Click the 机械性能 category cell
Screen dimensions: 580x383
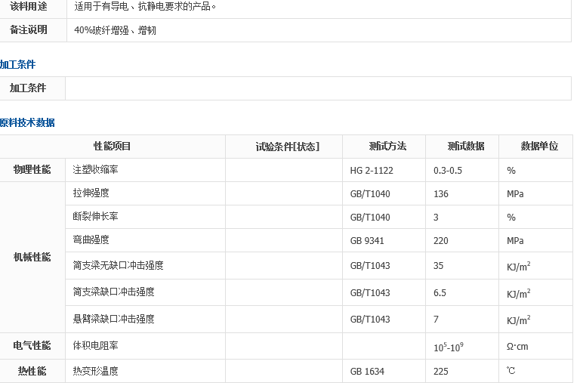click(x=32, y=257)
